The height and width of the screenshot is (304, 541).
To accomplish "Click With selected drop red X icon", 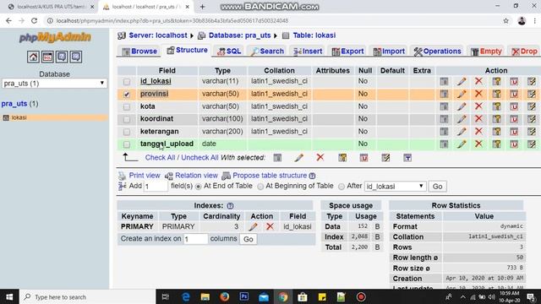I will click(x=320, y=158).
